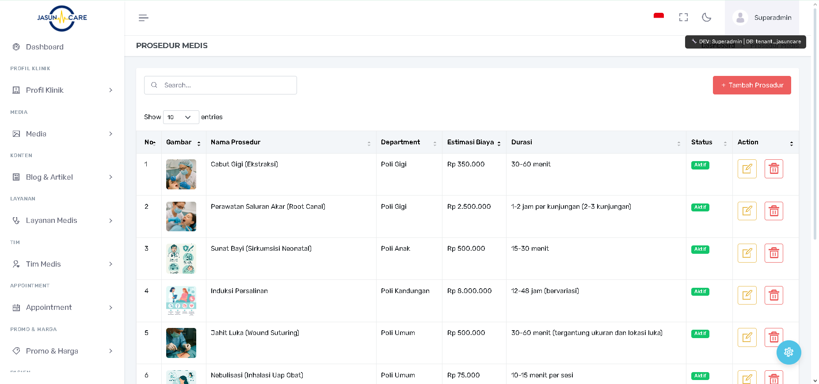The width and height of the screenshot is (819, 384).
Task: Open Dashboard from the sidebar
Action: [x=45, y=47]
